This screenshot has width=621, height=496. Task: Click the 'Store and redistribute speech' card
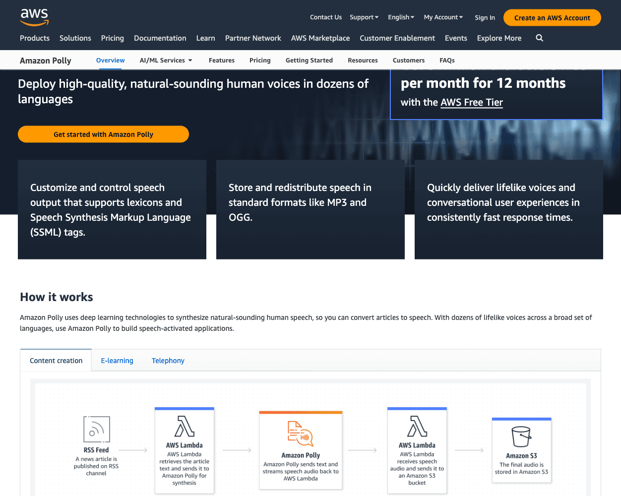(x=310, y=209)
